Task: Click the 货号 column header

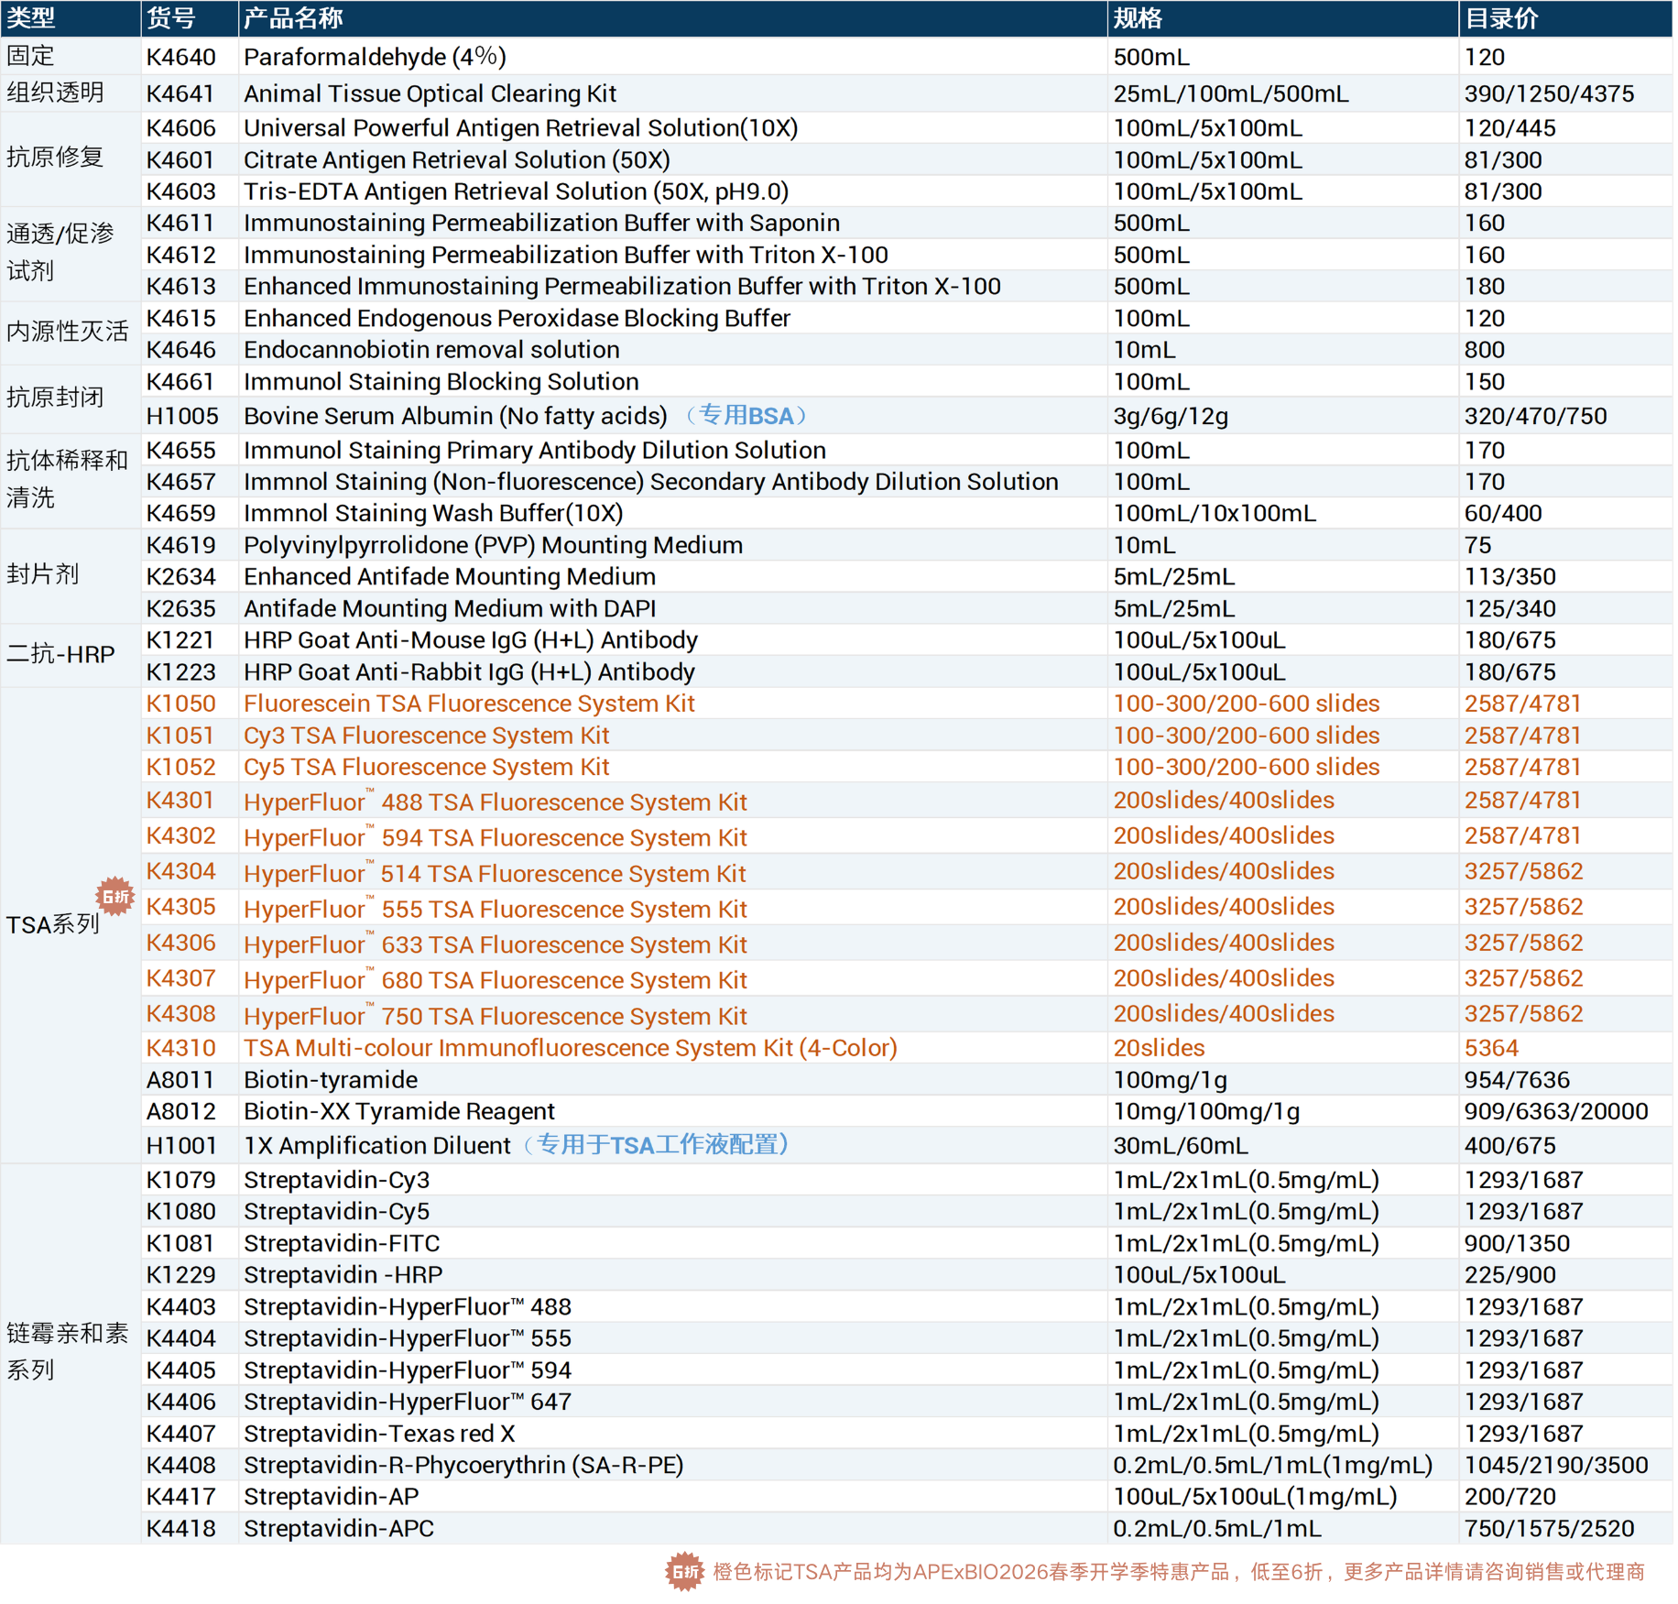Action: (x=171, y=18)
